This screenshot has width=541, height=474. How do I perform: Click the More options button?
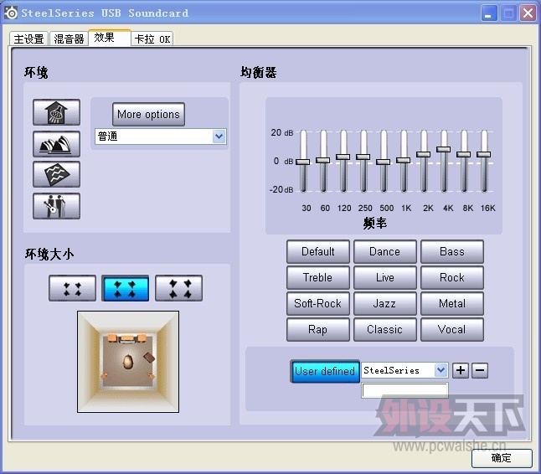click(148, 114)
